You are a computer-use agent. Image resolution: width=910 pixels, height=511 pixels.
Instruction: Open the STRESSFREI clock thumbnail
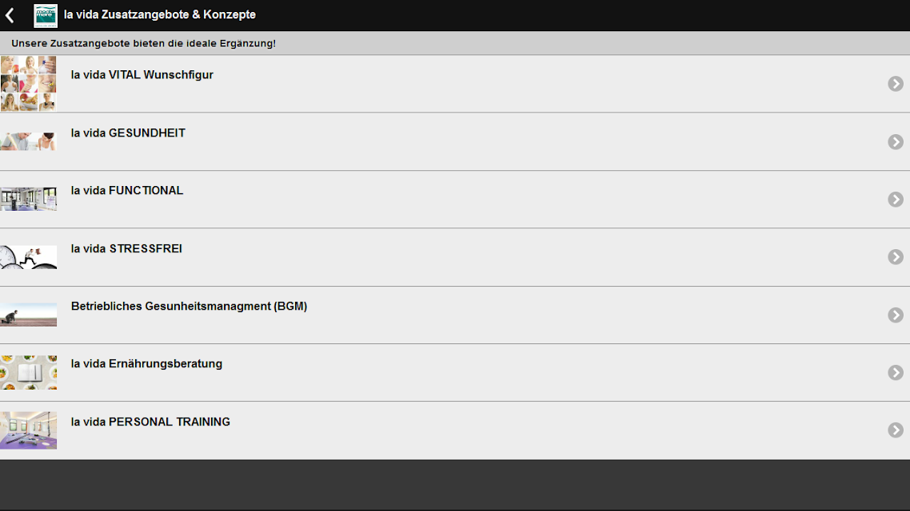coord(29,256)
